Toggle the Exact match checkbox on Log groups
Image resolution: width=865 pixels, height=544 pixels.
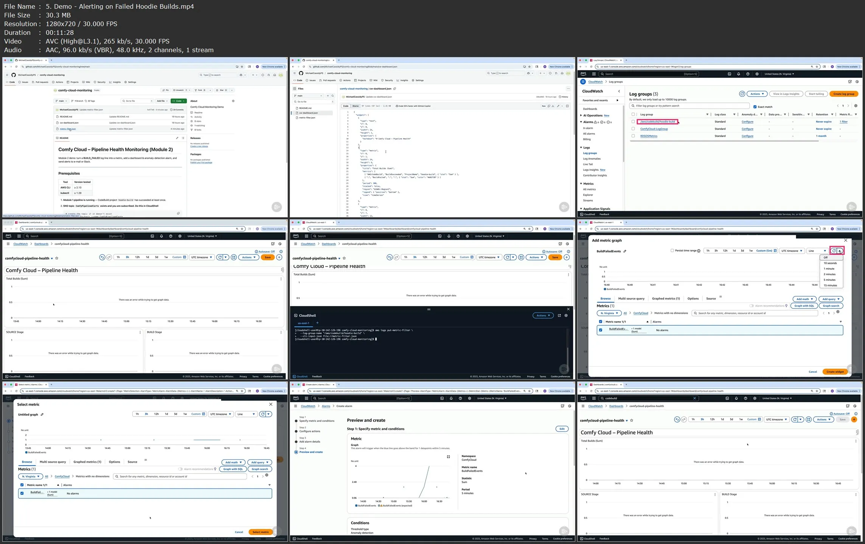tap(755, 107)
